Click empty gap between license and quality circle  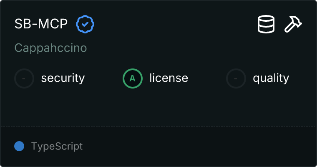pos(207,78)
